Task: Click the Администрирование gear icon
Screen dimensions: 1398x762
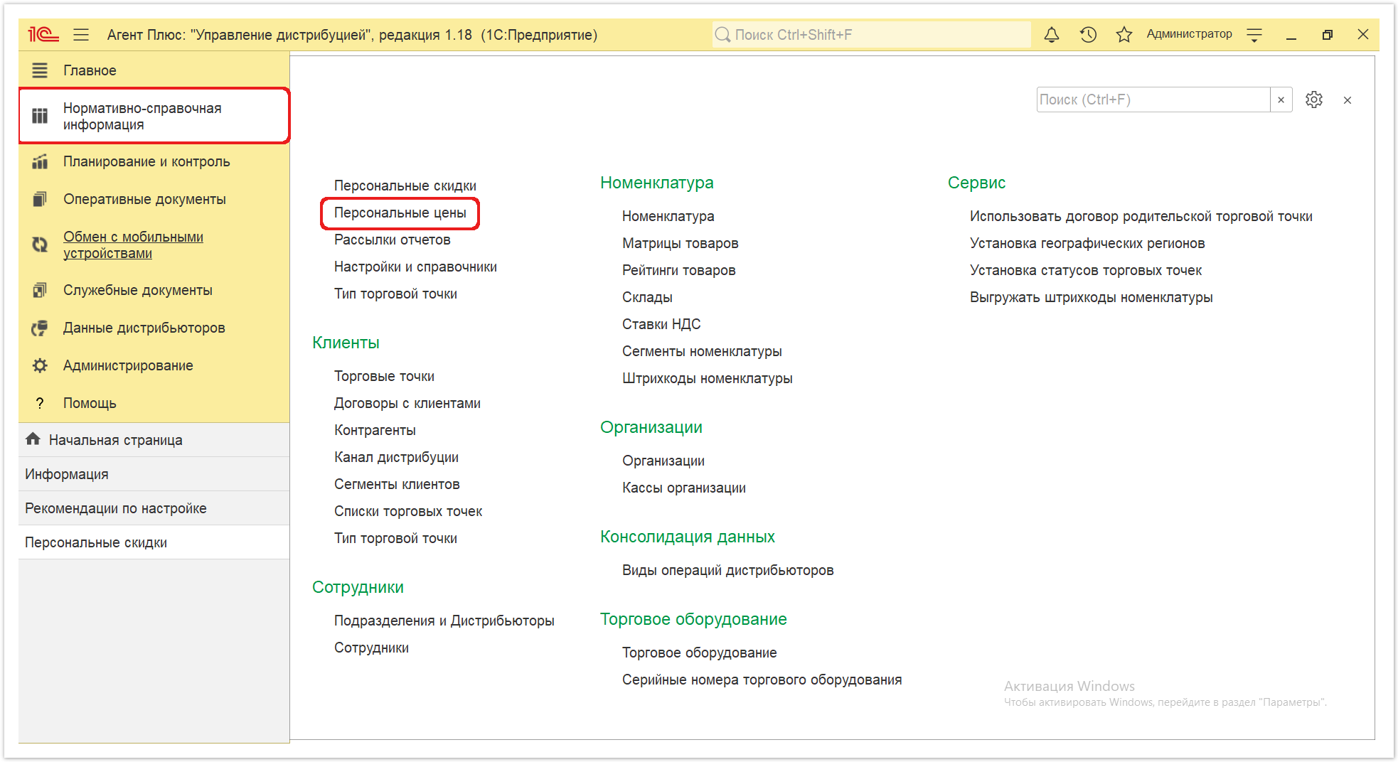Action: pyautogui.click(x=40, y=365)
